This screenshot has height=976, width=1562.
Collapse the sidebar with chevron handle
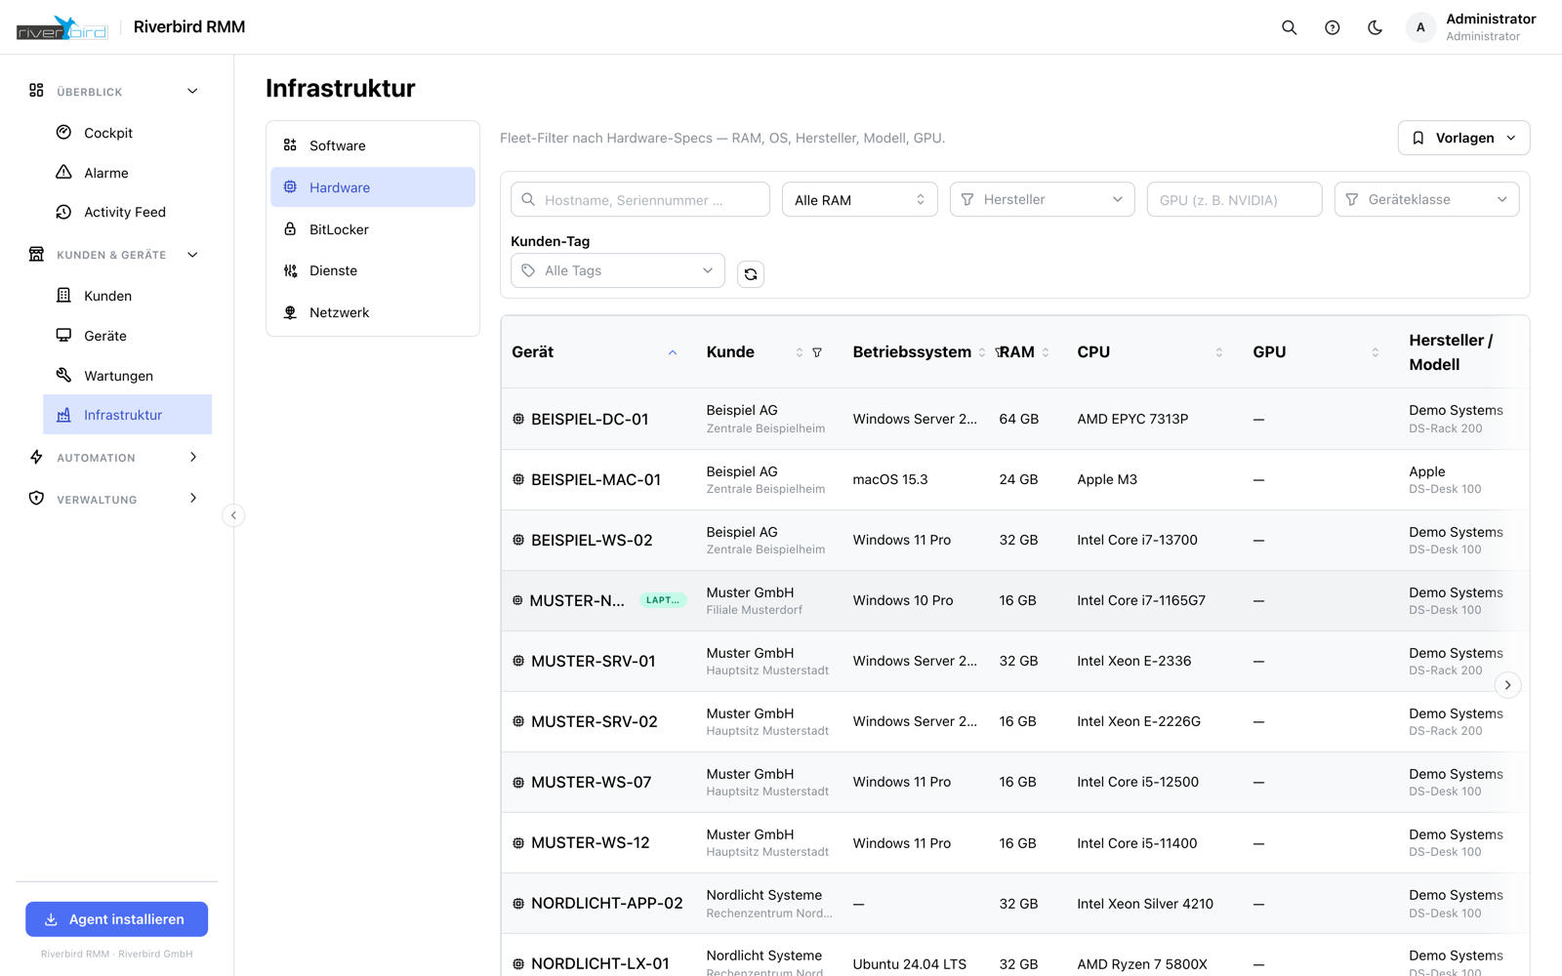click(x=233, y=515)
